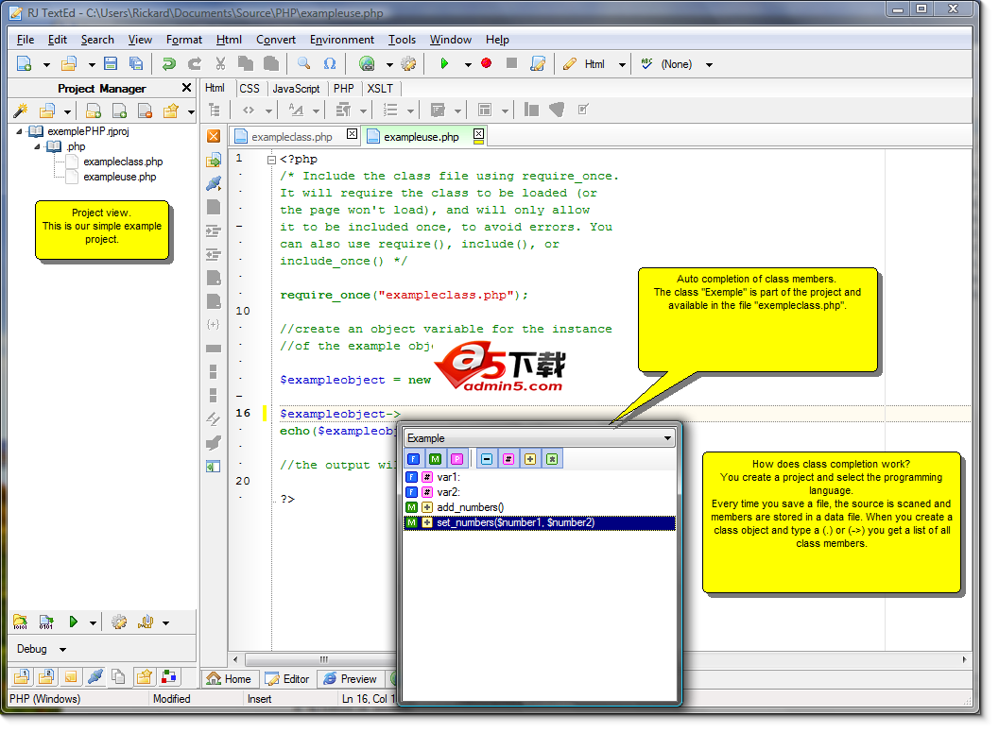Toggle the green M methods filter
Image resolution: width=999 pixels, height=733 pixels.
pos(435,459)
